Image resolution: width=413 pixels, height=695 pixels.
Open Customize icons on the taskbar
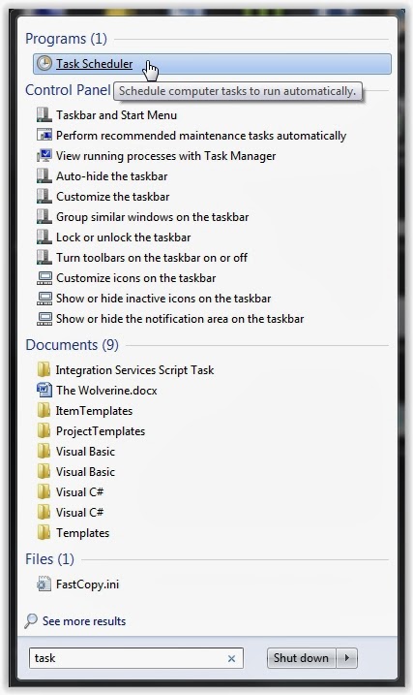[x=135, y=278]
